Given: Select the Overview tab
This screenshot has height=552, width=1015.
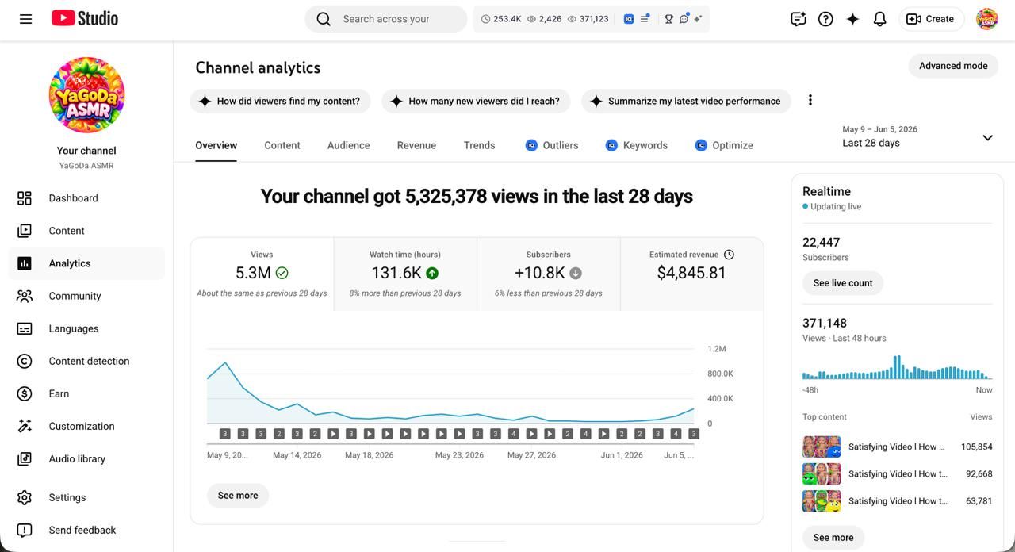Looking at the screenshot, I should point(216,145).
